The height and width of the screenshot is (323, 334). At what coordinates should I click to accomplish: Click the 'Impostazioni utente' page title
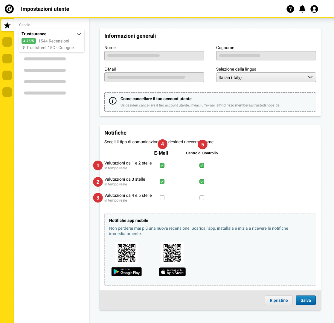[45, 9]
